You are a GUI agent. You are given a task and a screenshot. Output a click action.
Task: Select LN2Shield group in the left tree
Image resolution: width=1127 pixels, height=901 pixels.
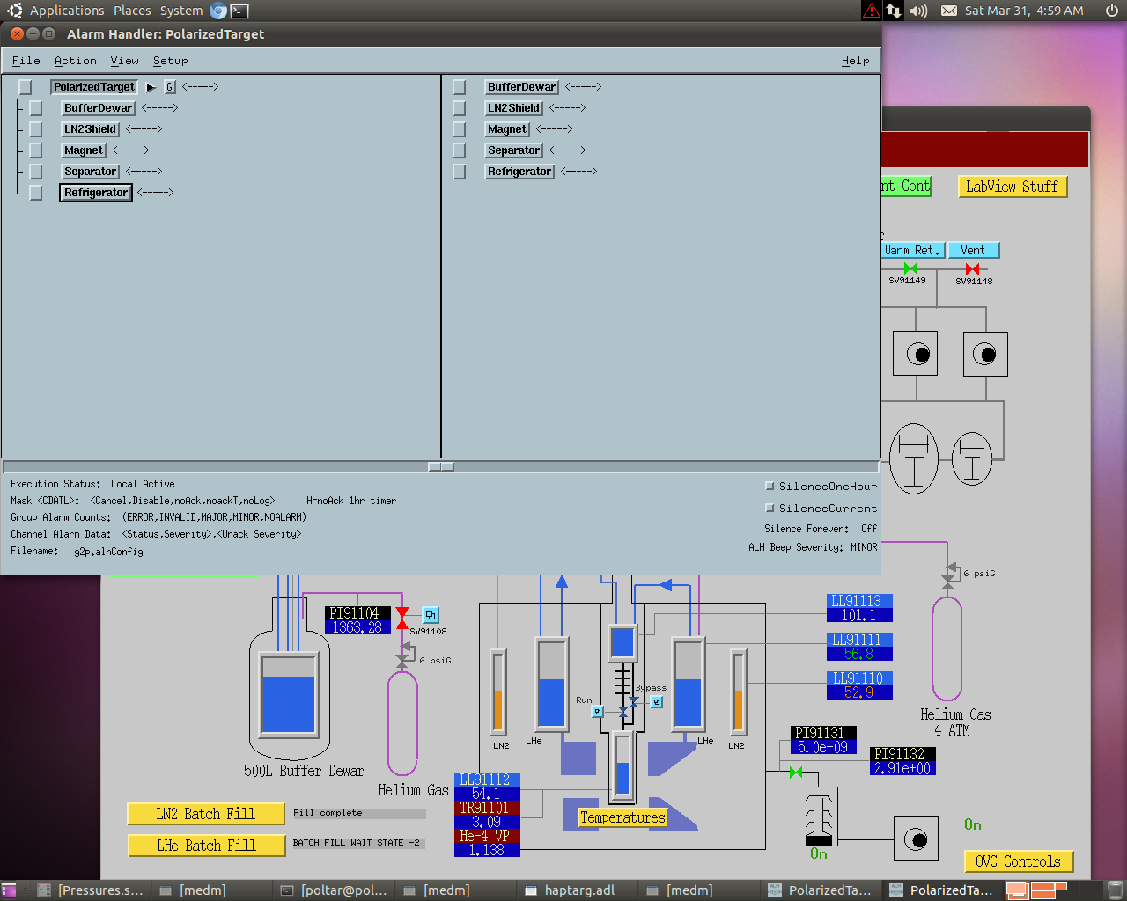90,129
